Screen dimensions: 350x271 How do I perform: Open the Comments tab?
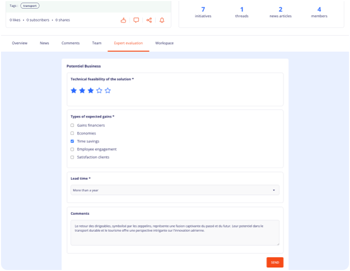click(x=71, y=43)
